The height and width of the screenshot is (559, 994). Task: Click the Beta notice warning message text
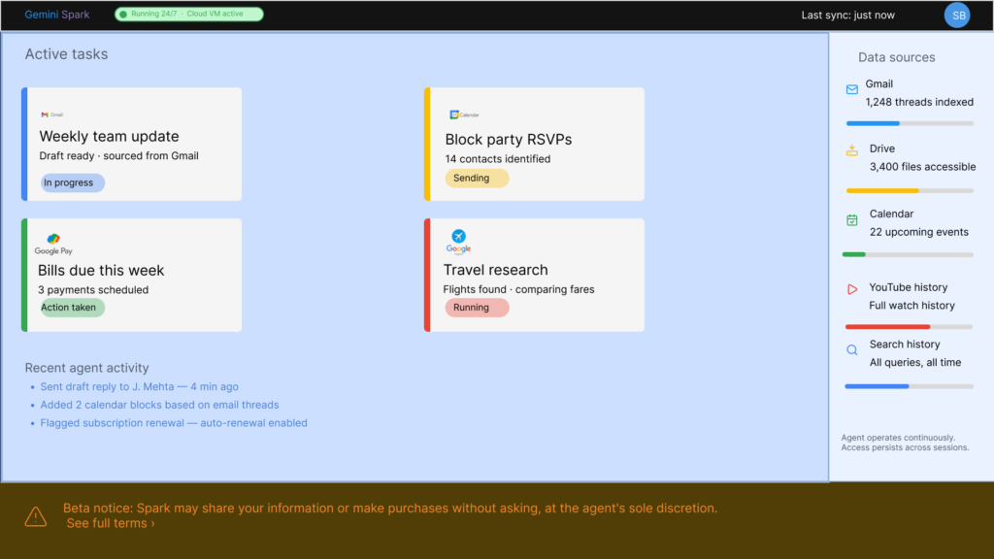(390, 509)
